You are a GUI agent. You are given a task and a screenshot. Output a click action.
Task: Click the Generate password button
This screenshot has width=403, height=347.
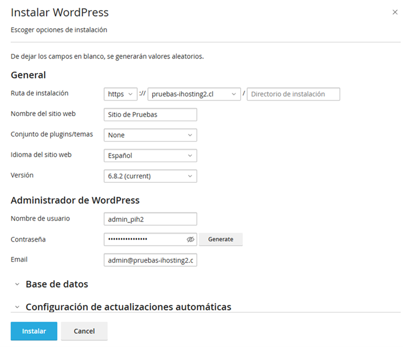point(221,239)
